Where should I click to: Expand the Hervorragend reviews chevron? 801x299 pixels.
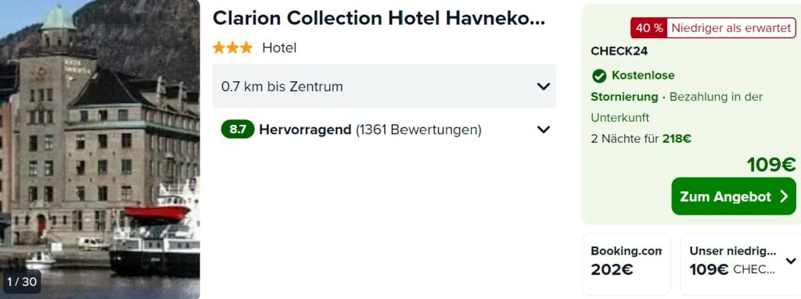tap(544, 130)
